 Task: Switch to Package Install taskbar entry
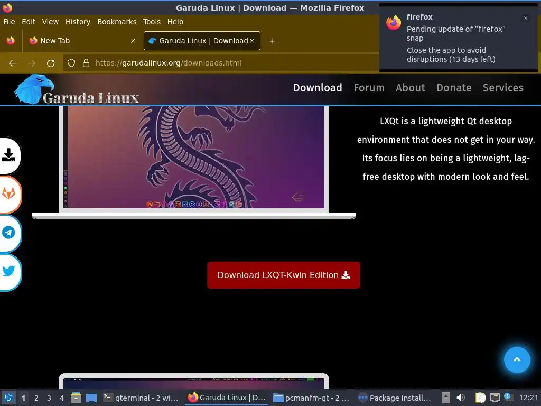tap(394, 398)
